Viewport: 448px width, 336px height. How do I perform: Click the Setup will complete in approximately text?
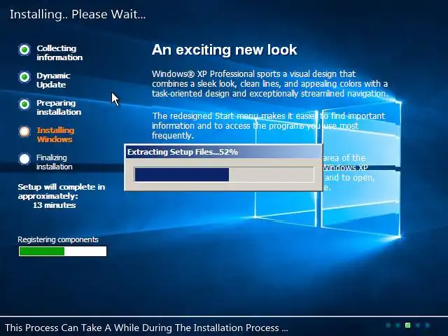[62, 191]
